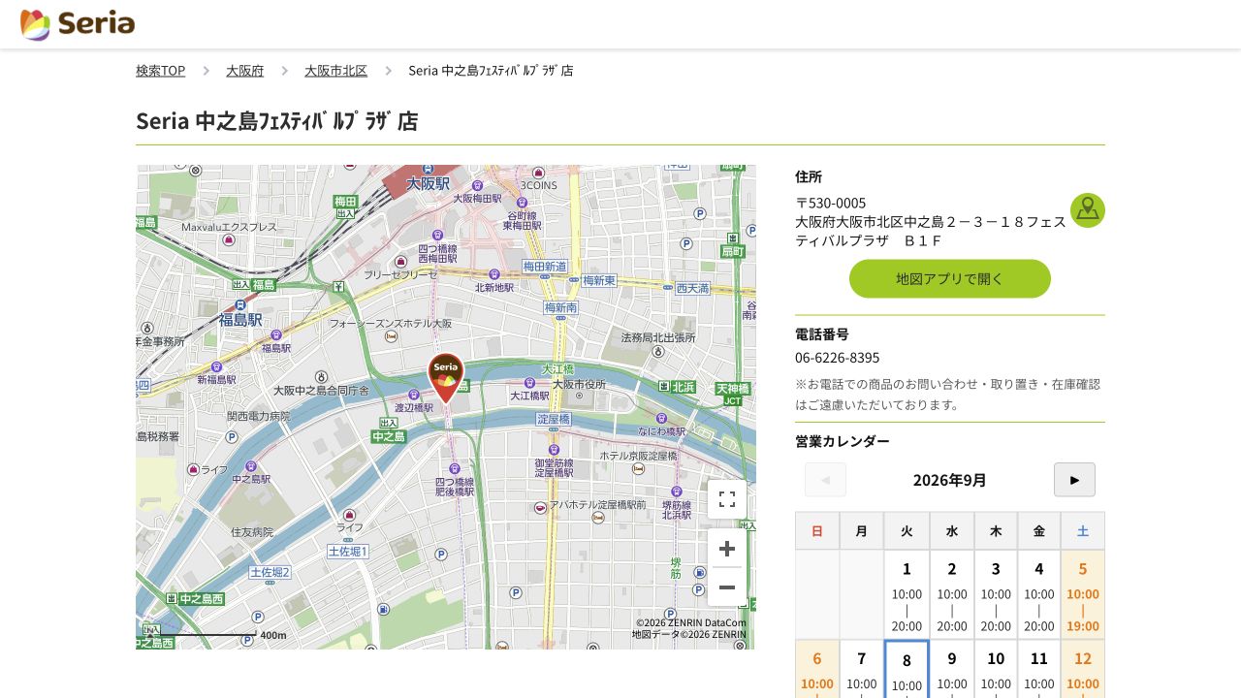Select Saturday day 12 in the calendar
This screenshot has width=1241, height=698.
click(x=1083, y=669)
